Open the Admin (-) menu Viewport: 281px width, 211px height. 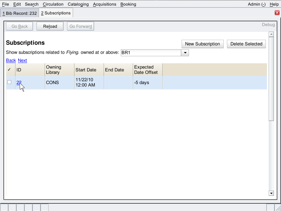click(256, 4)
